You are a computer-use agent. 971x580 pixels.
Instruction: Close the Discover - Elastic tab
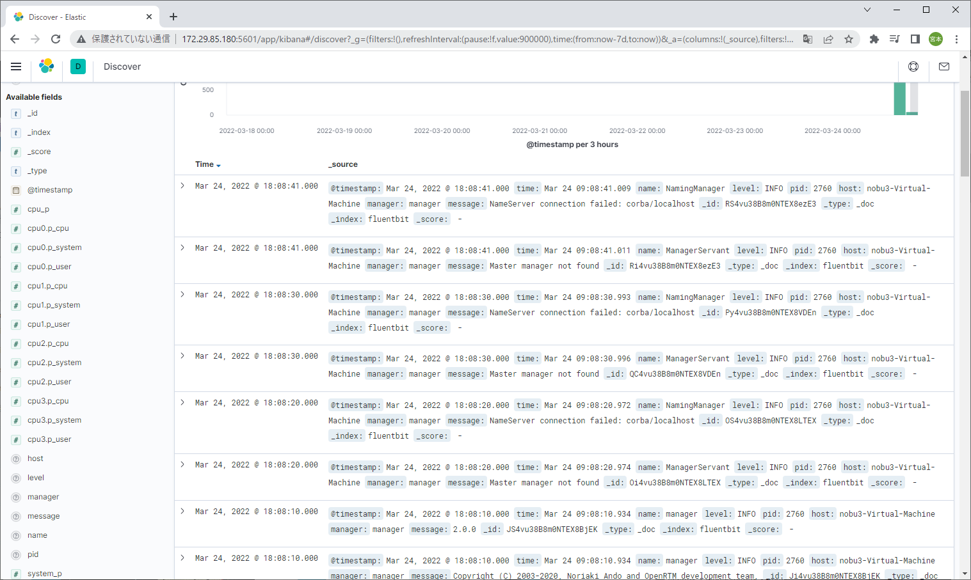click(149, 17)
